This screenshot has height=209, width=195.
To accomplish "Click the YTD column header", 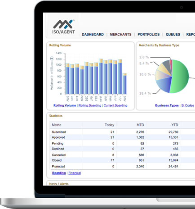I will click(175, 125).
